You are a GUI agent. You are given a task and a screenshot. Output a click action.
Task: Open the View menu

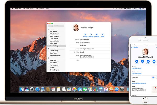pyautogui.click(x=32, y=9)
